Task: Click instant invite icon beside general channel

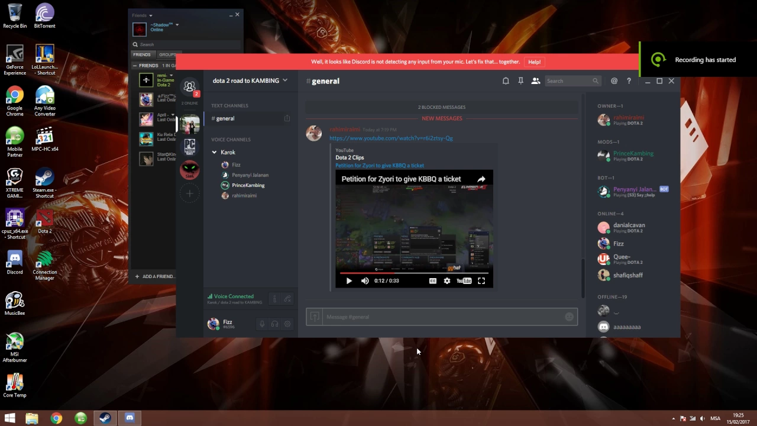Action: tap(287, 118)
